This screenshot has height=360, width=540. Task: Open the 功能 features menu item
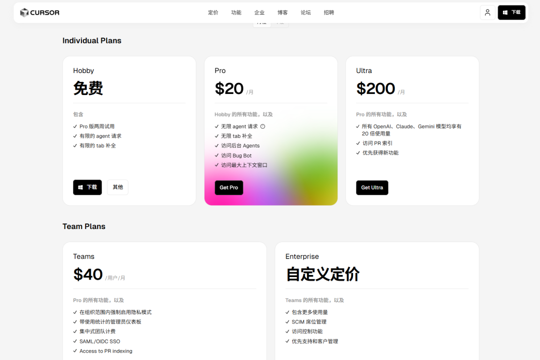[x=236, y=12]
